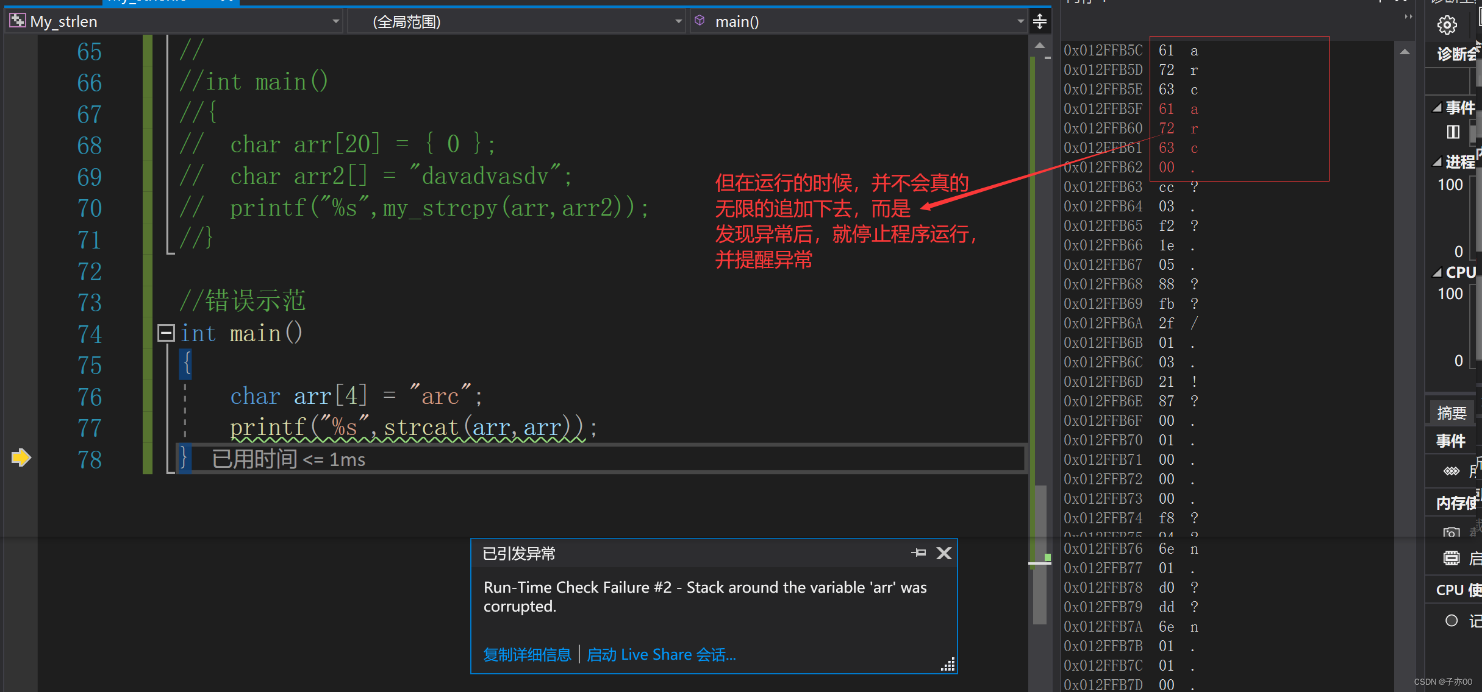Click the yellow current statement arrow
Screen dimensions: 1482x692
(21, 457)
